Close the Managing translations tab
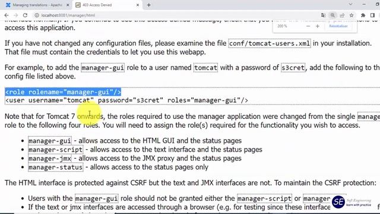The width and height of the screenshot is (380, 214). (x=68, y=5)
